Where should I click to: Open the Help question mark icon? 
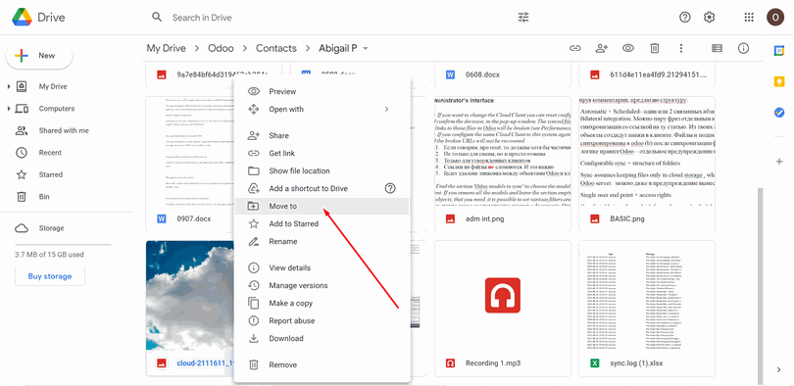[x=684, y=18]
